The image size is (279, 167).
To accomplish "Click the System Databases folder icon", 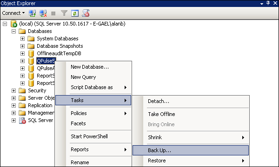I will tap(31, 39).
